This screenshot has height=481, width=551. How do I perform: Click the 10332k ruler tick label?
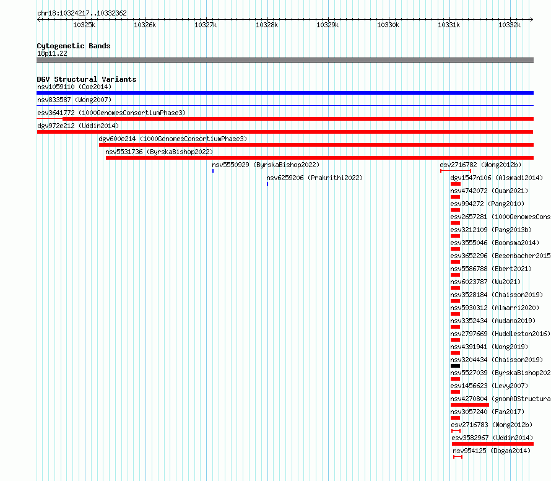pyautogui.click(x=510, y=25)
